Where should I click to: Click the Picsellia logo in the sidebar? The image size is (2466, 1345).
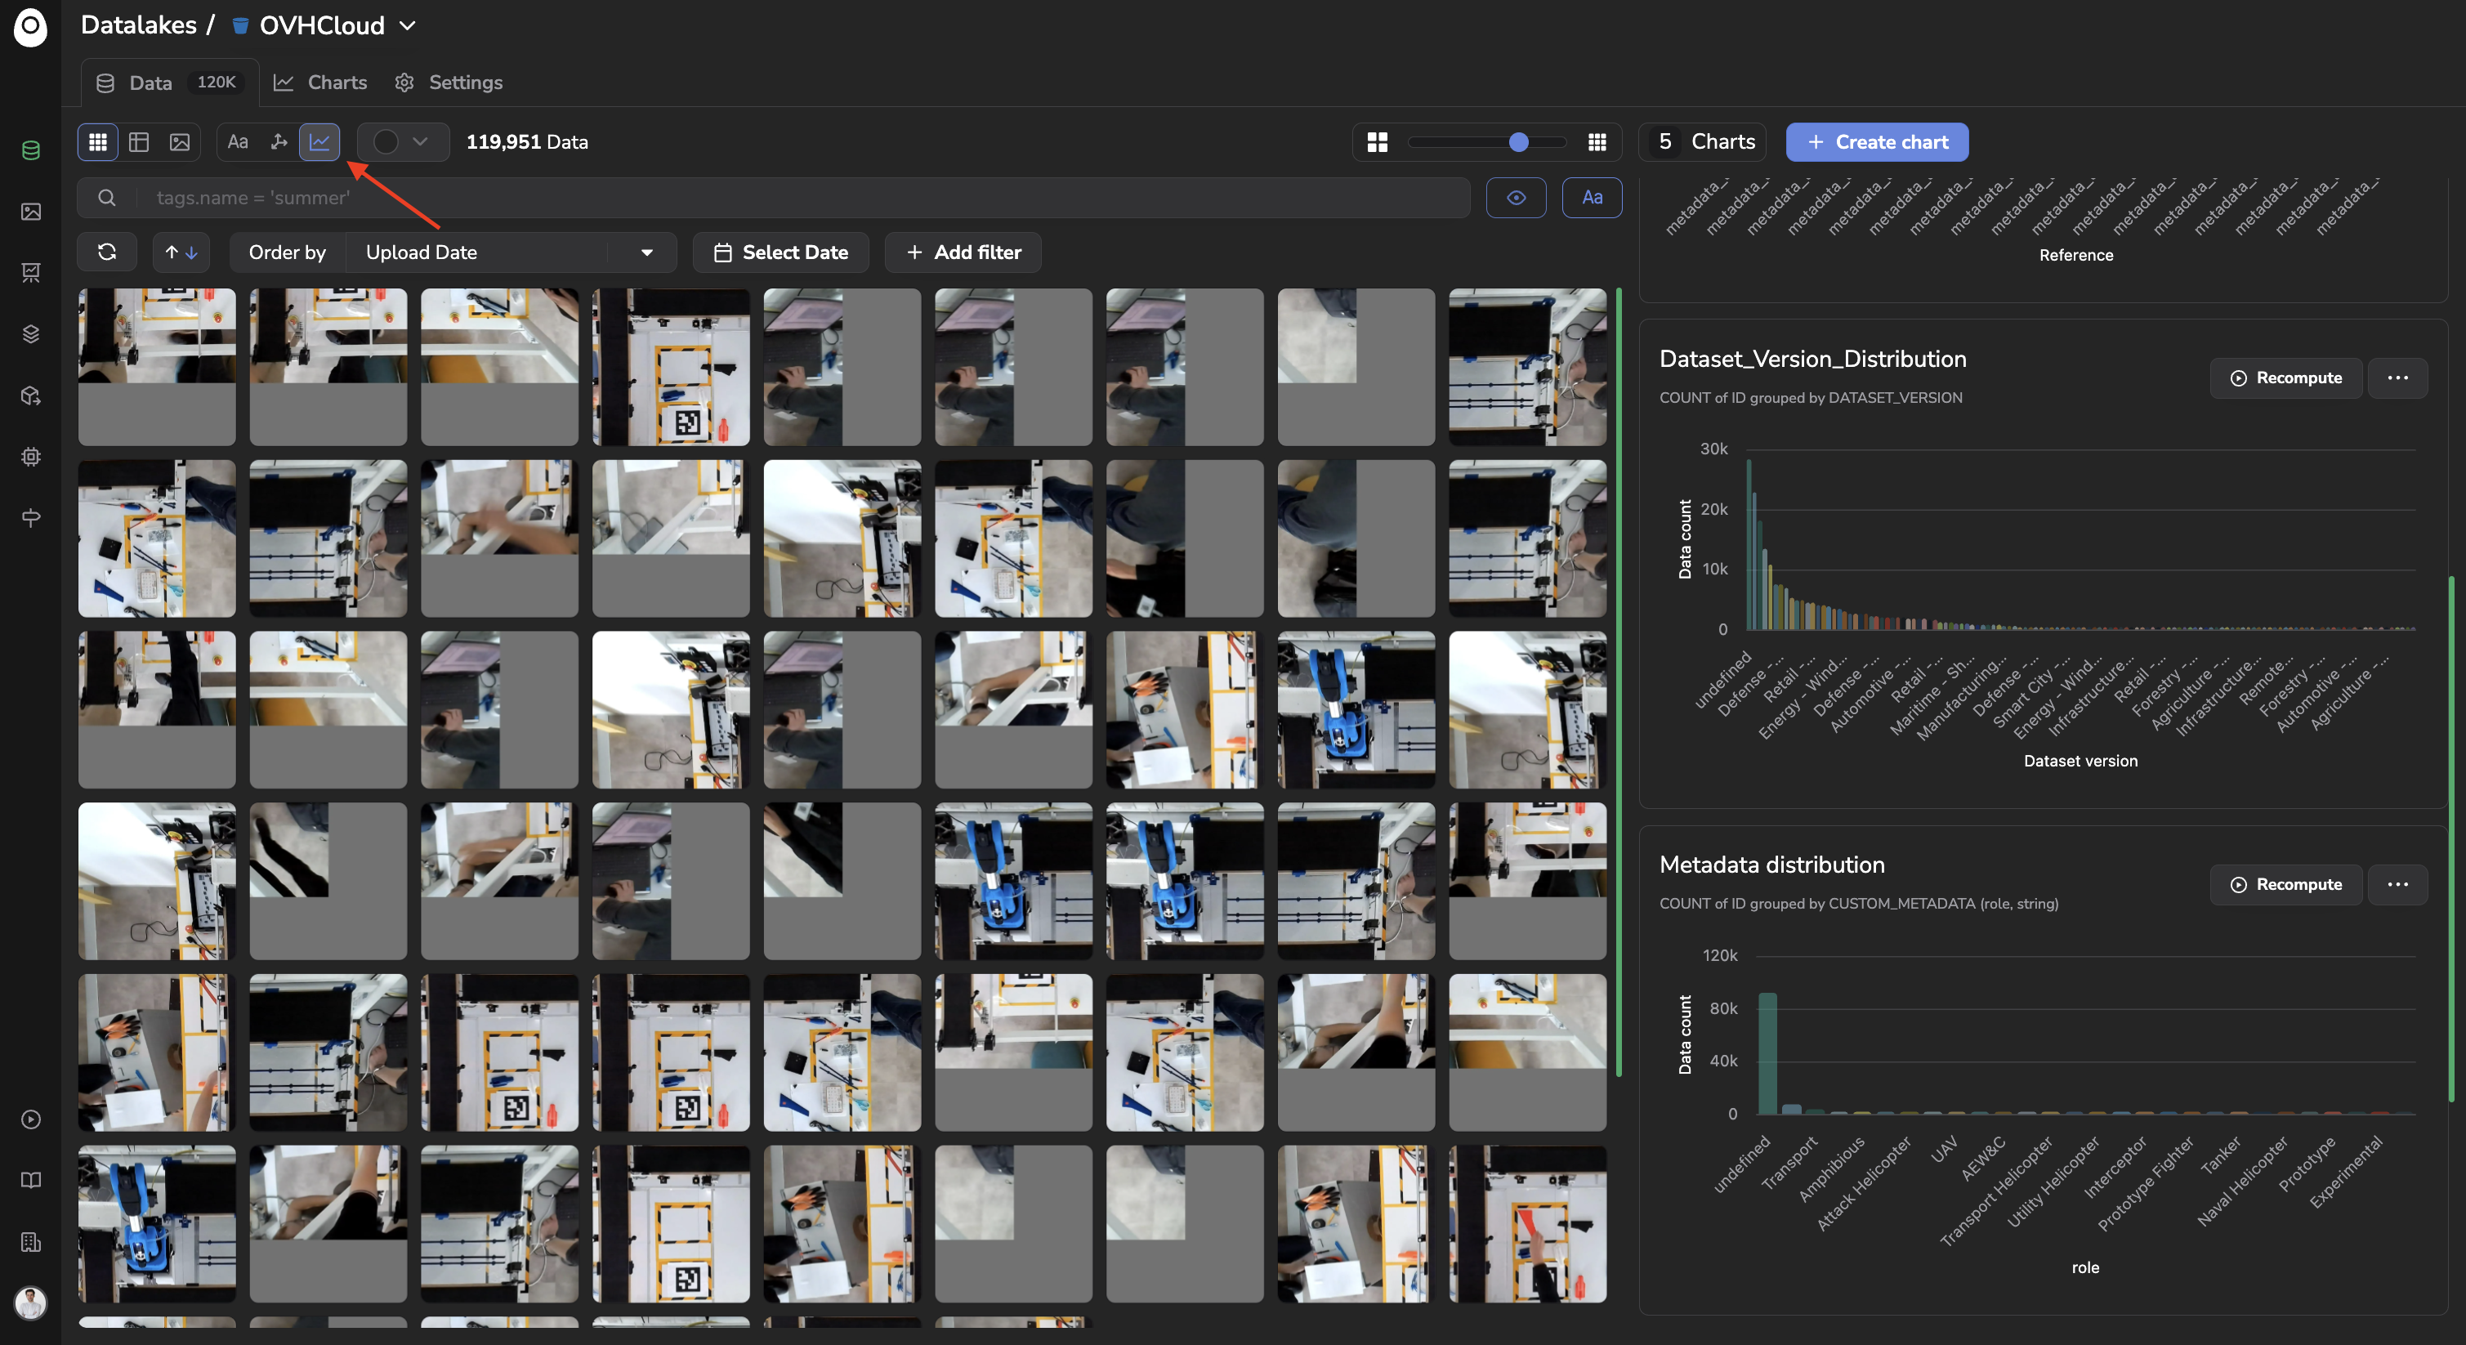tap(30, 27)
